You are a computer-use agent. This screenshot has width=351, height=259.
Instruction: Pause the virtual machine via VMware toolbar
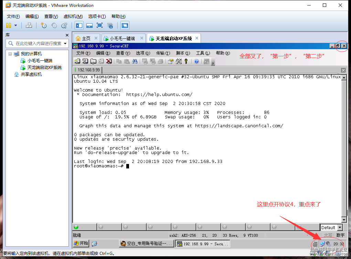pos(9,25)
